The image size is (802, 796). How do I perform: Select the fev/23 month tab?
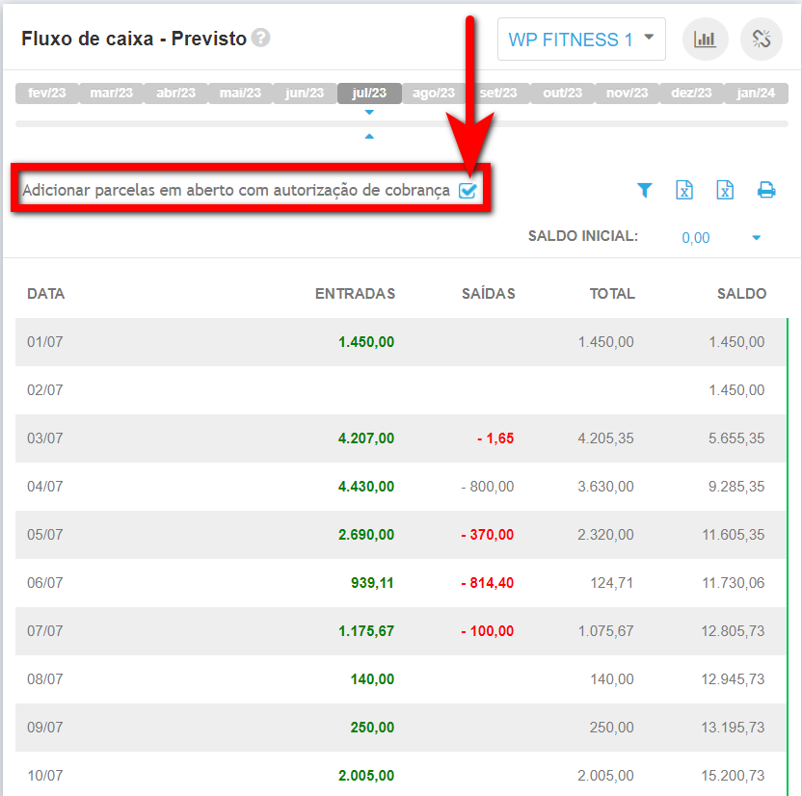click(46, 93)
